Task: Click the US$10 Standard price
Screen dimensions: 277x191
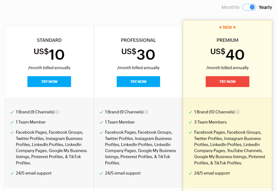Action: pos(49,54)
